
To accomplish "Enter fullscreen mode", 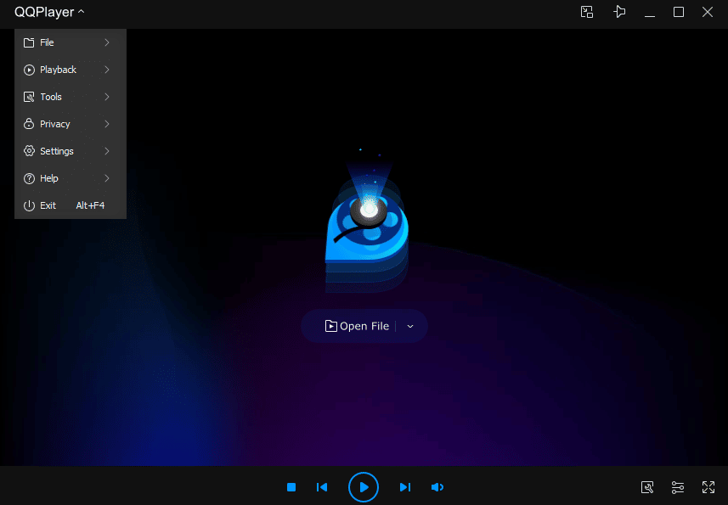I will 708,487.
